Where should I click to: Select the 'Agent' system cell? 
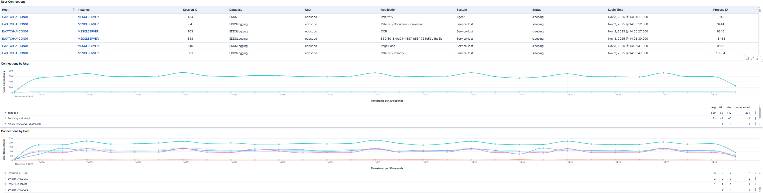[461, 17]
